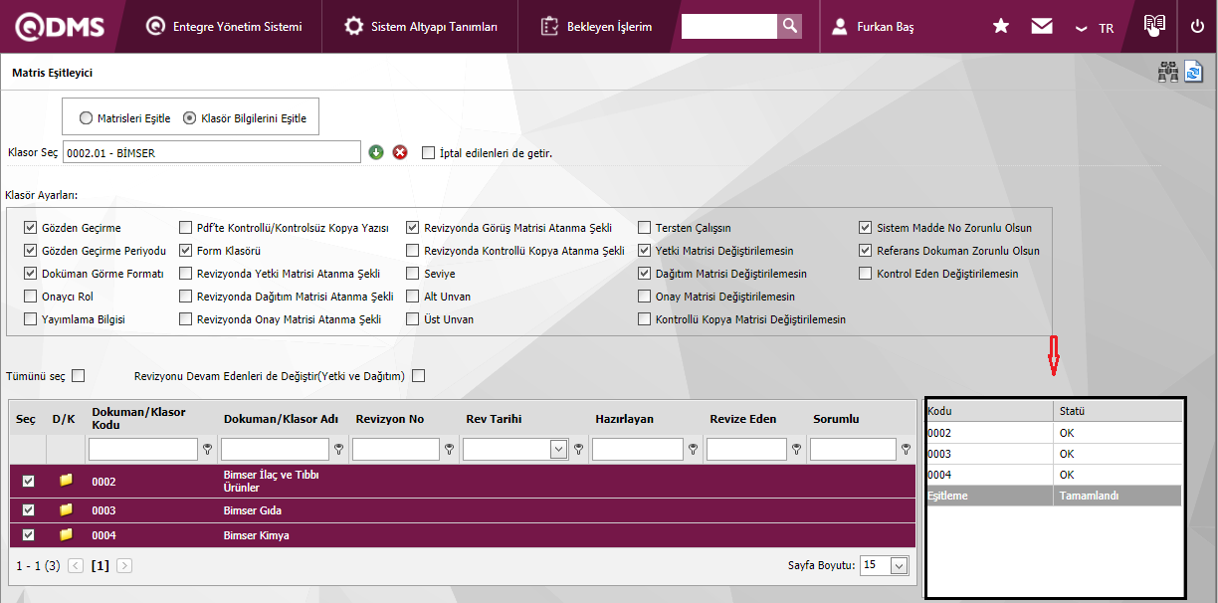Select Klasör Bilgilerini Eşitle radio option
Screen dimensions: 1218x603
click(190, 117)
